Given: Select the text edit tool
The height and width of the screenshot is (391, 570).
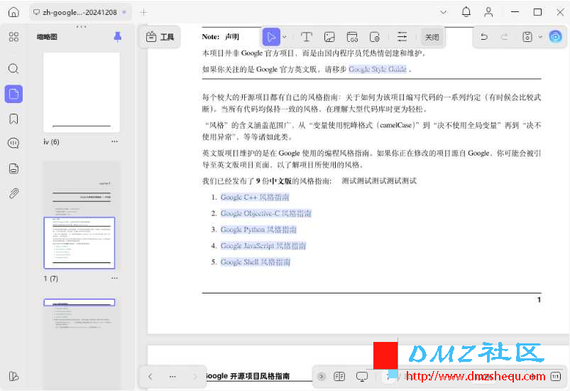Looking at the screenshot, I should click(x=307, y=37).
